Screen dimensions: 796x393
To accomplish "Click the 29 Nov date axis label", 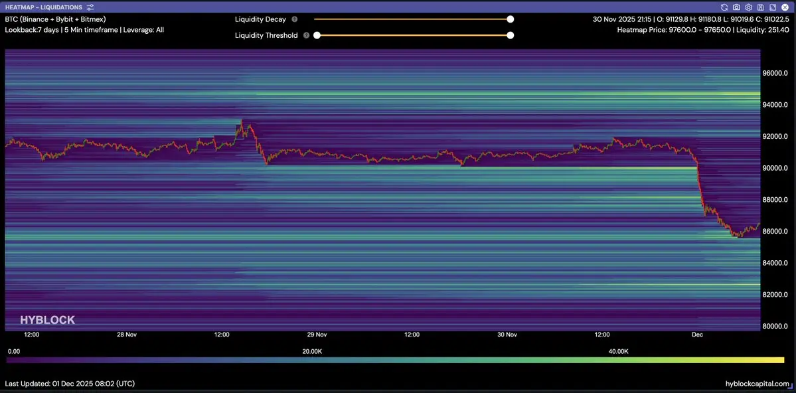I will coord(317,335).
